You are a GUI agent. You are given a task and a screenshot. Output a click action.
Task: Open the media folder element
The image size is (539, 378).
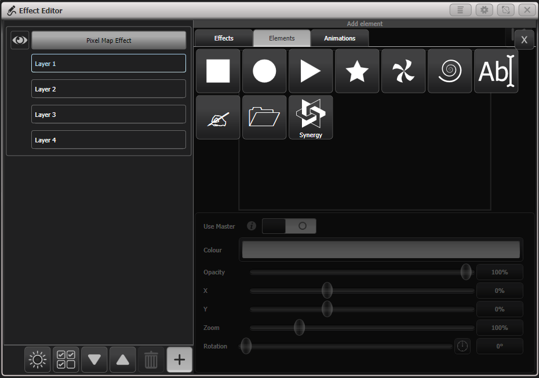point(264,117)
